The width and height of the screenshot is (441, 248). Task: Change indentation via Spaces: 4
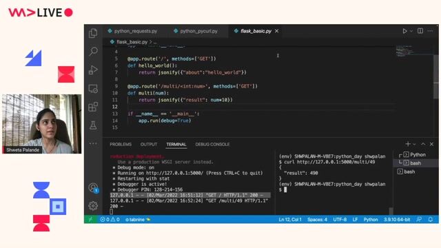pos(317,220)
